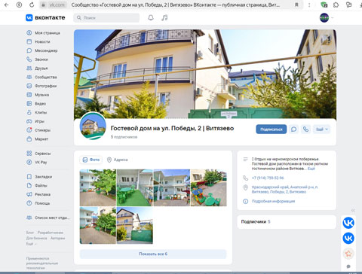Click the Помощь question icon
The image size is (362, 274).
point(29,203)
